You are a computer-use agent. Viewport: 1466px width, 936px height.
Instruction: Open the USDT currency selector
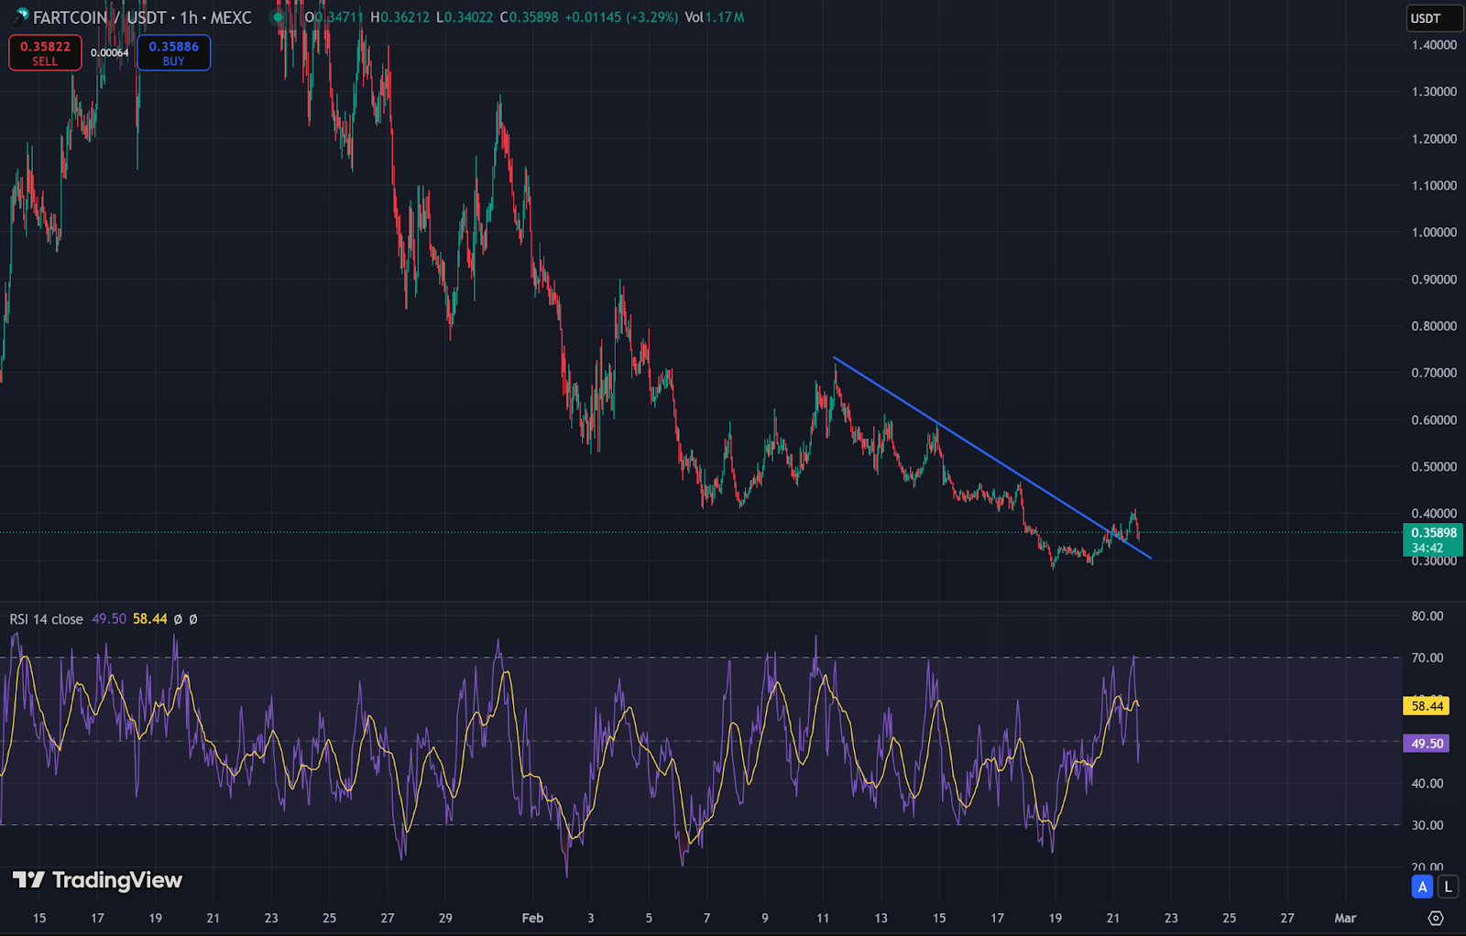1433,18
